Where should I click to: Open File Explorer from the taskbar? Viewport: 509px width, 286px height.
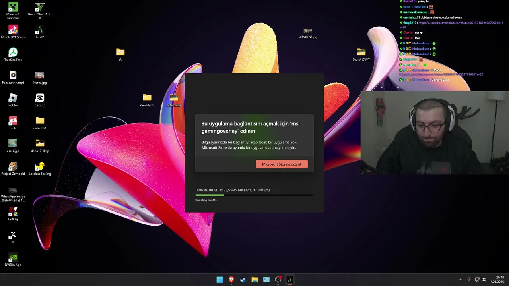pyautogui.click(x=254, y=280)
